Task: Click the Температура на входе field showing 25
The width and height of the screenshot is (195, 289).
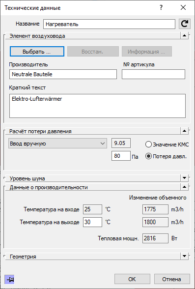Action: (92, 209)
